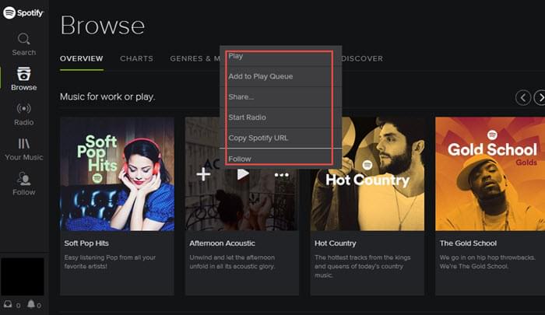Open the Discover tab
This screenshot has width=545, height=315.
[x=362, y=58]
